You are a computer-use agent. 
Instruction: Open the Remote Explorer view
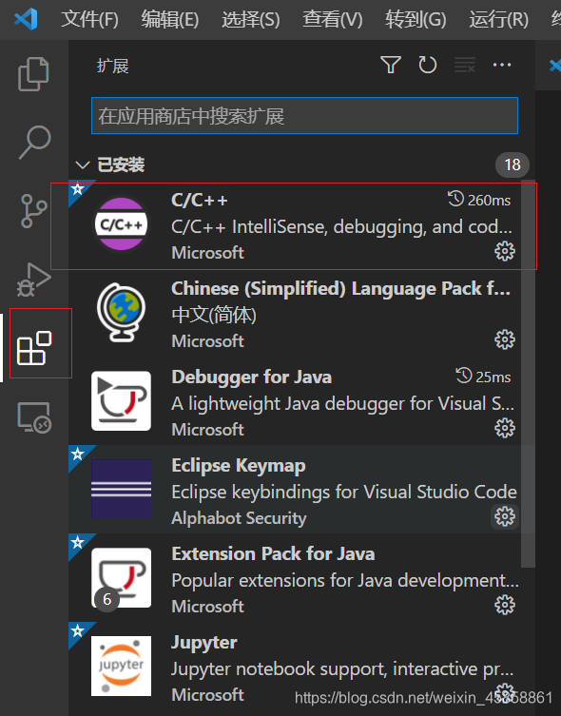(x=34, y=416)
